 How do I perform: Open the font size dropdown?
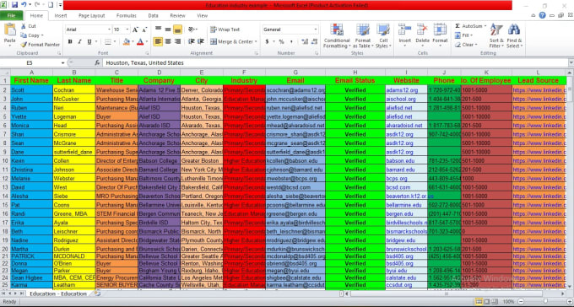127,30
